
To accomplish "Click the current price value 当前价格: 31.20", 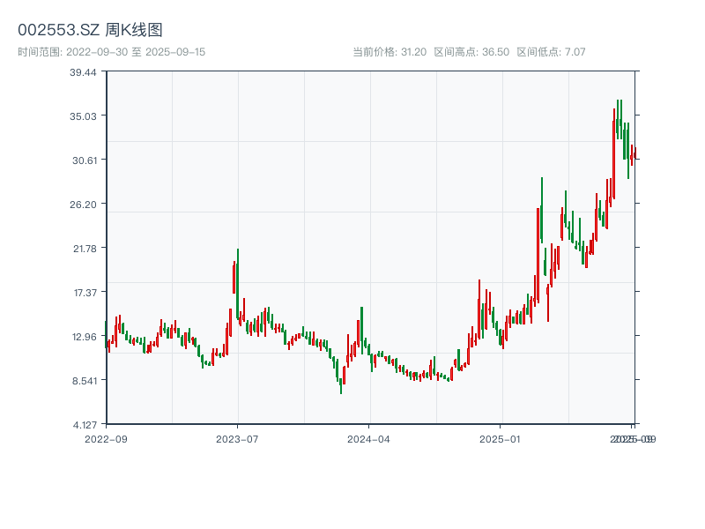I will (390, 52).
